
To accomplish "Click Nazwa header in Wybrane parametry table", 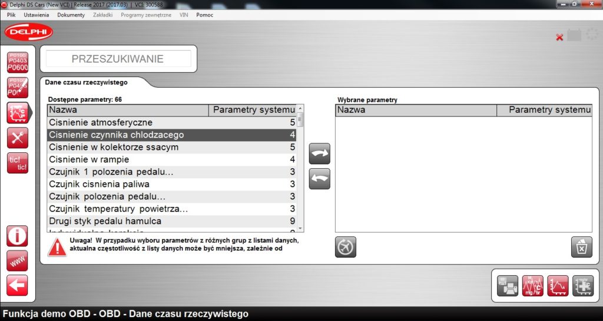I will (x=416, y=110).
